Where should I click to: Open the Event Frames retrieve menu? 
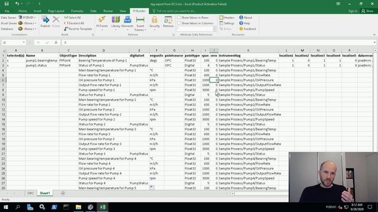point(140,24)
